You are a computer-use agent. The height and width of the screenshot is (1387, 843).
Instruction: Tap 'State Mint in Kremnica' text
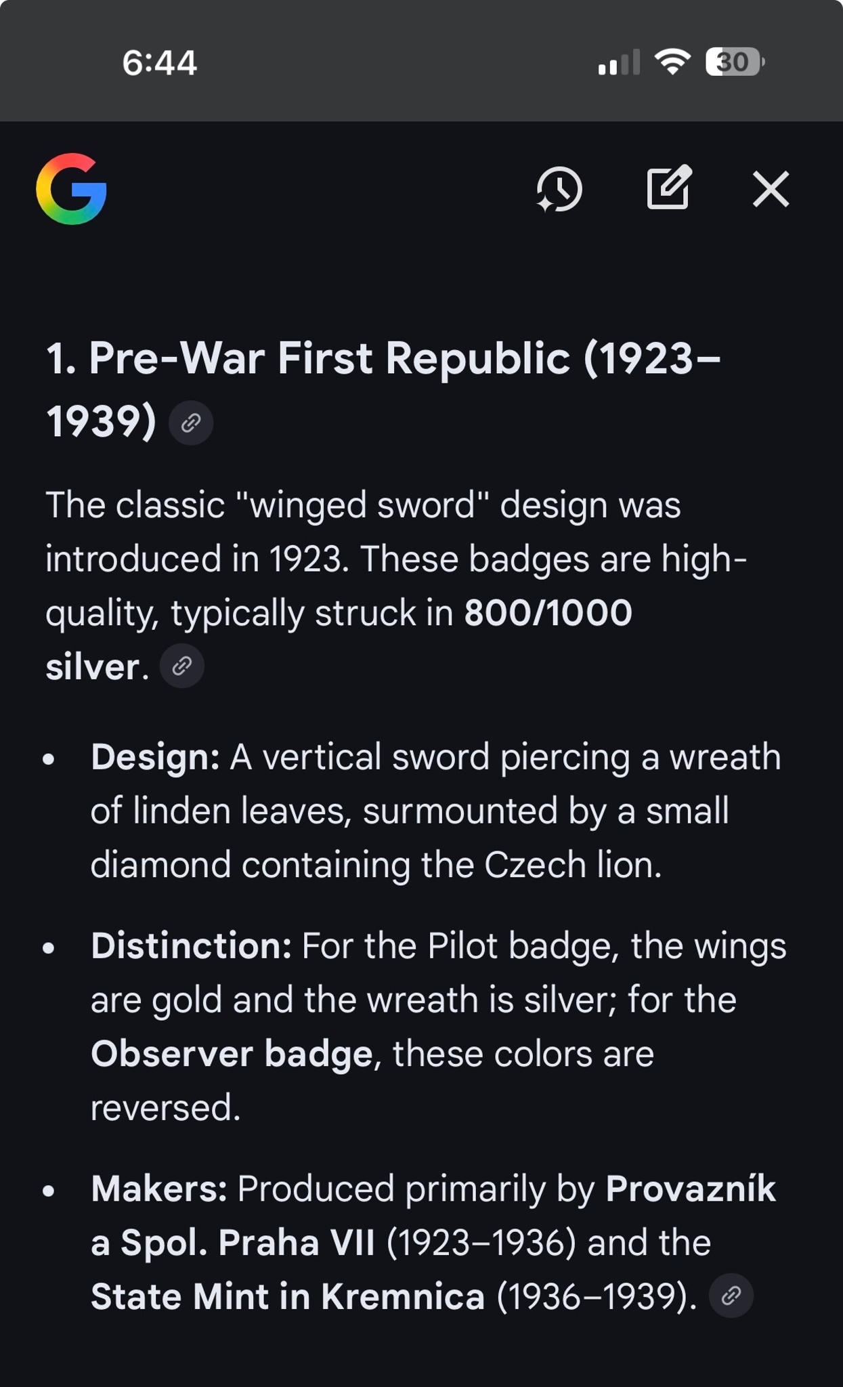tap(288, 1296)
